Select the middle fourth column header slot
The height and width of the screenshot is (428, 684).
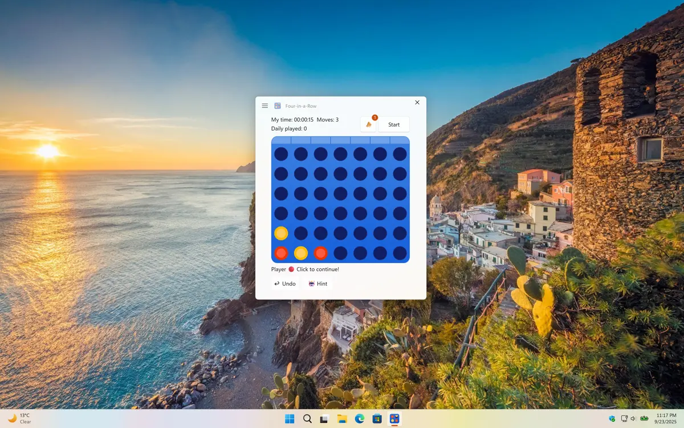coord(340,140)
